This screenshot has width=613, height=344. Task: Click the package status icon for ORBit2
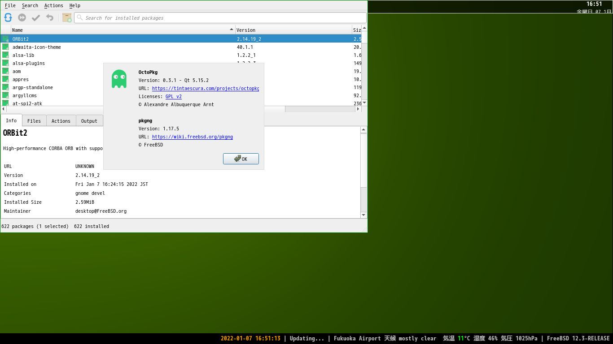[x=5, y=39]
